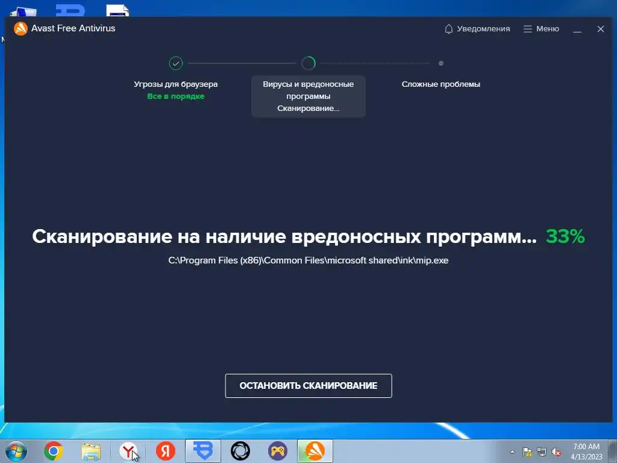Open Уведомления notifications bell
The image size is (617, 463).
tap(477, 29)
